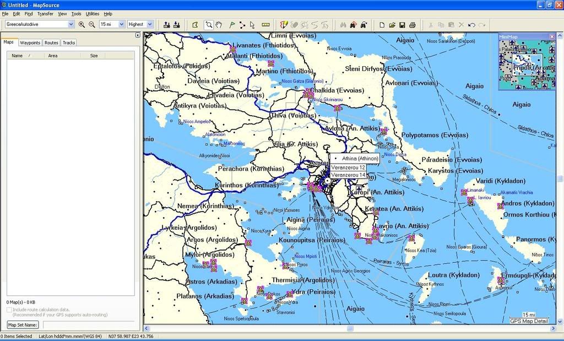This screenshot has height=341, width=564.
Task: Sort list by Name column header
Action: [x=25, y=56]
